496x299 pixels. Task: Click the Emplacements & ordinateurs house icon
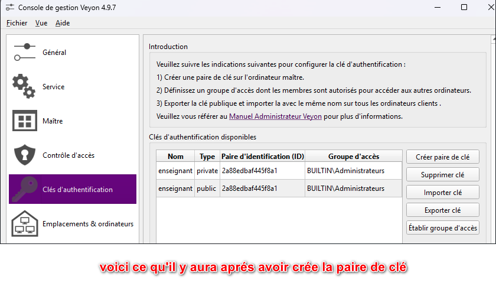tap(25, 224)
